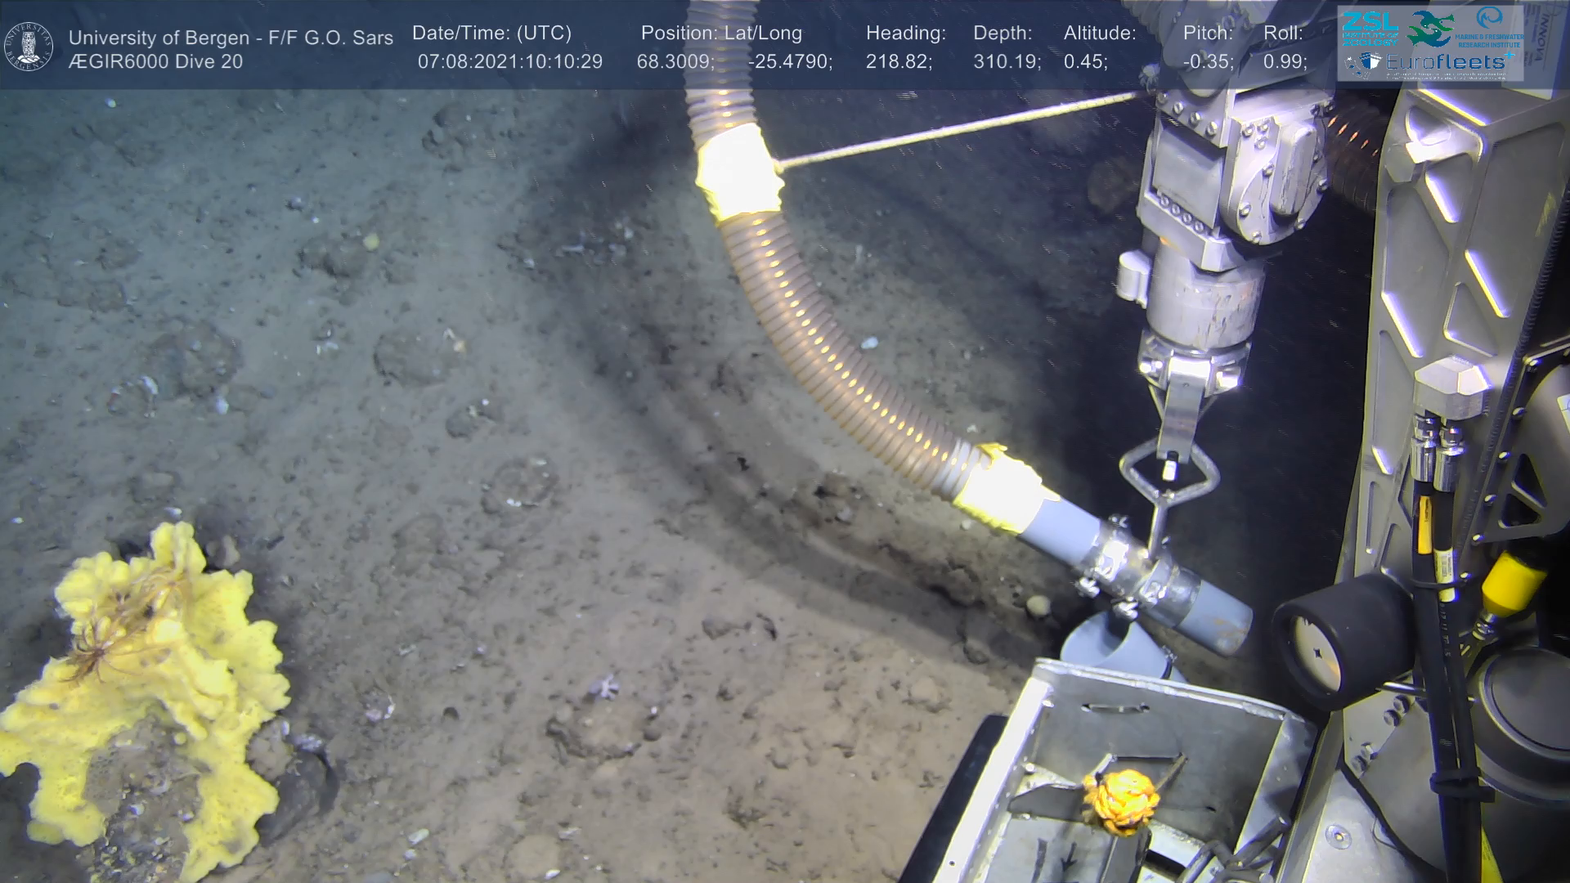Click the University of Bergen seal logo
The image size is (1570, 883).
29,46
